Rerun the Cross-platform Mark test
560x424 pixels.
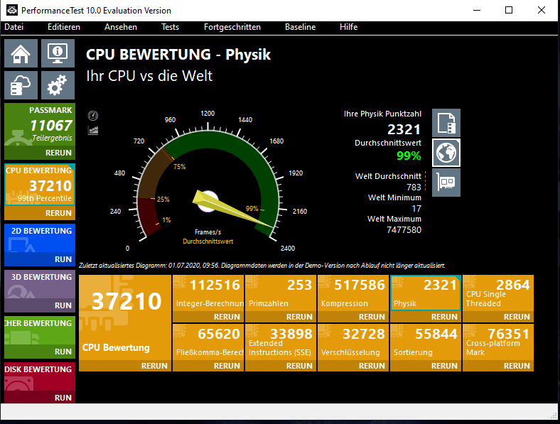(x=517, y=366)
